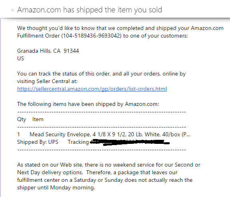230x197 pixels.
Task: Click 'The following items have been shipped' line
Action: coord(88,104)
